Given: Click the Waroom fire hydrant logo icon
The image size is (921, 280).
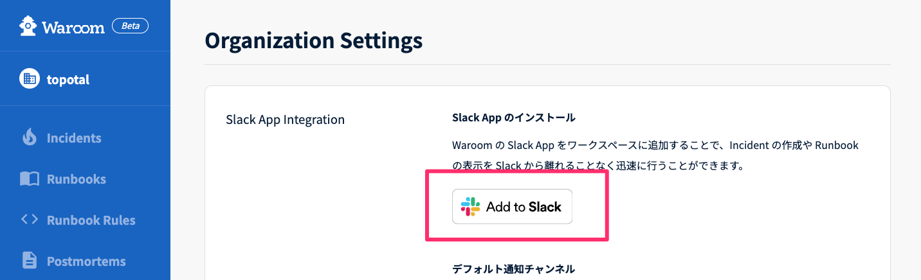Looking at the screenshot, I should [x=28, y=26].
